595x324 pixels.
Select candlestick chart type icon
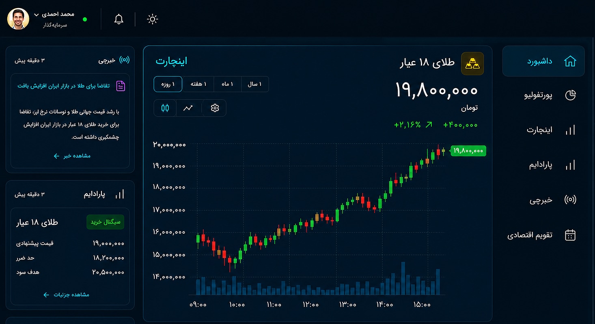[165, 108]
